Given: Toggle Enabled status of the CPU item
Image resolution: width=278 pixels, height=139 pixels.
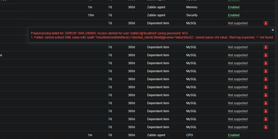Looking at the screenshot, I should 233,135.
